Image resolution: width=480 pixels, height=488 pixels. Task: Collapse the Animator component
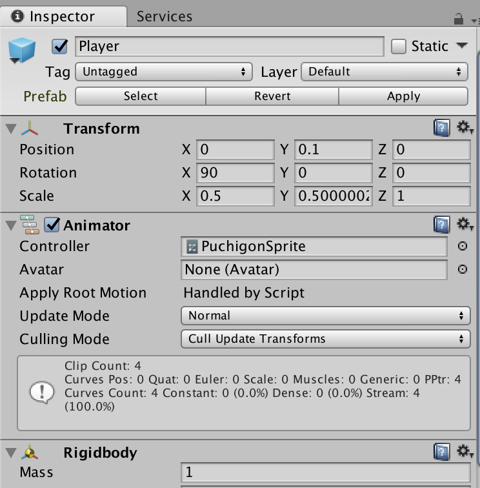point(11,225)
